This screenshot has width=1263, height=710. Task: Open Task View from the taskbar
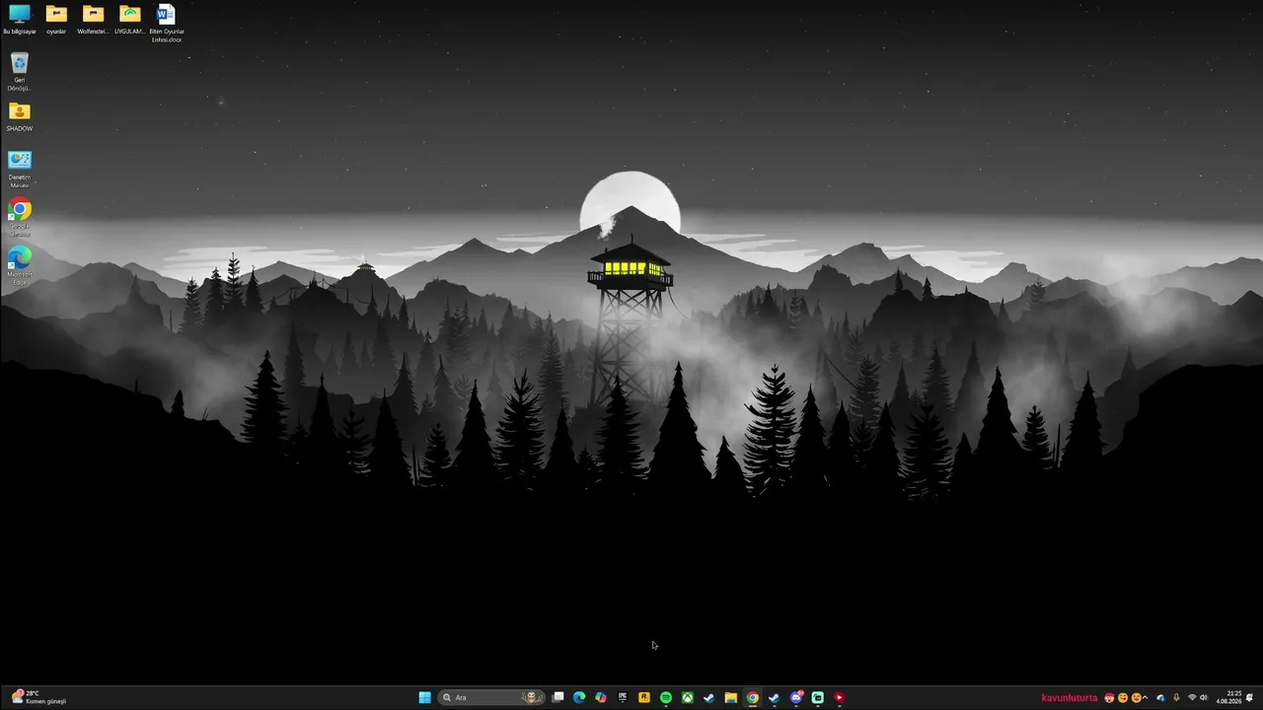click(x=557, y=697)
